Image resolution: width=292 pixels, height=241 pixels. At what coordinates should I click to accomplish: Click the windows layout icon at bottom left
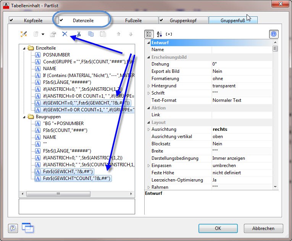tap(28, 228)
